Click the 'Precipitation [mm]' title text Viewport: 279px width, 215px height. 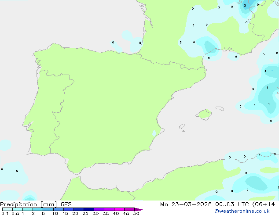coord(29,204)
